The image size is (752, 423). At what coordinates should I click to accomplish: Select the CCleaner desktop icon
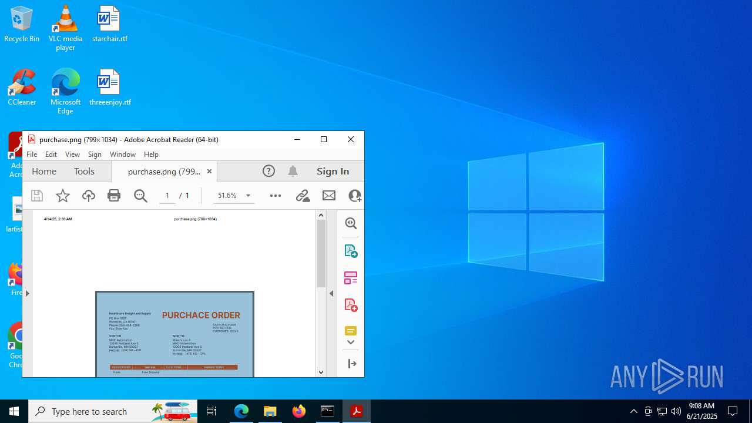tap(22, 88)
